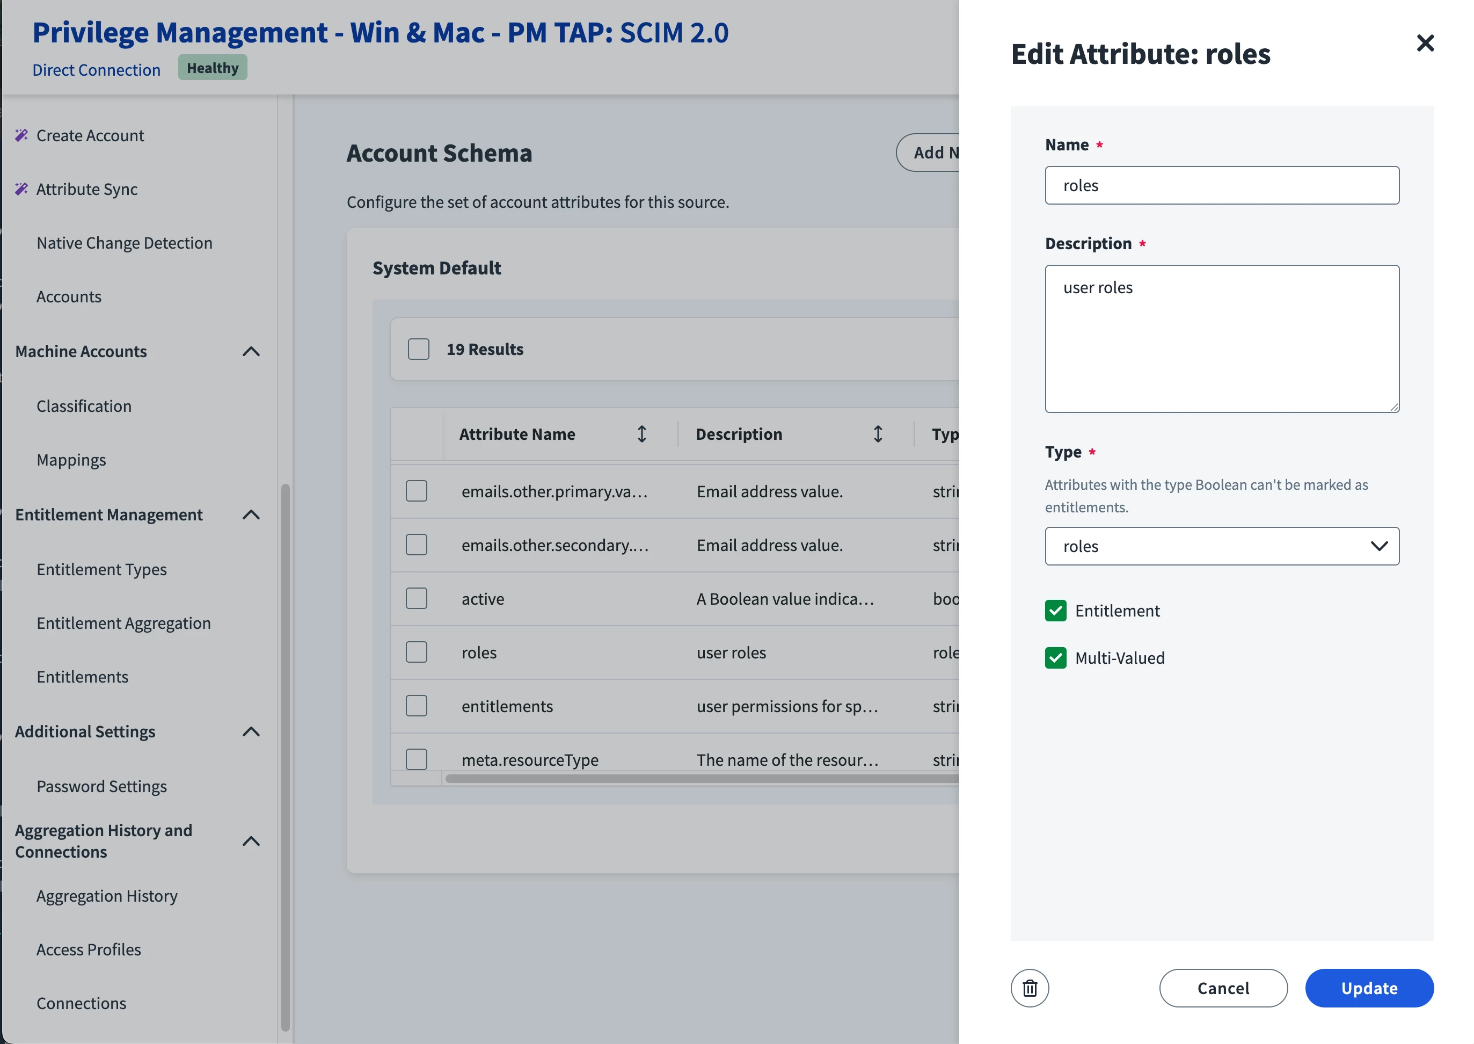1474x1044 pixels.
Task: Click the 'user roles' description cell in table
Action: (731, 653)
